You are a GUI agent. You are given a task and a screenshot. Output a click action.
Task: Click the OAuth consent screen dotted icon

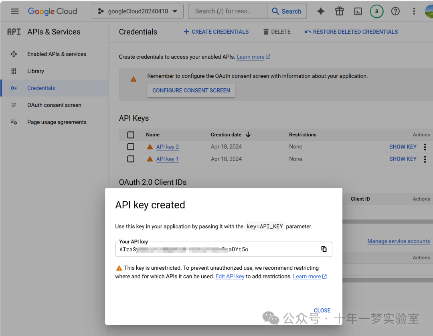(14, 105)
